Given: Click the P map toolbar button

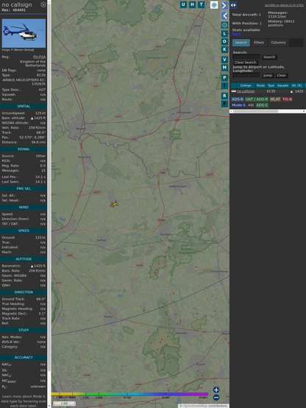Looking at the screenshot, I should 224,77.
